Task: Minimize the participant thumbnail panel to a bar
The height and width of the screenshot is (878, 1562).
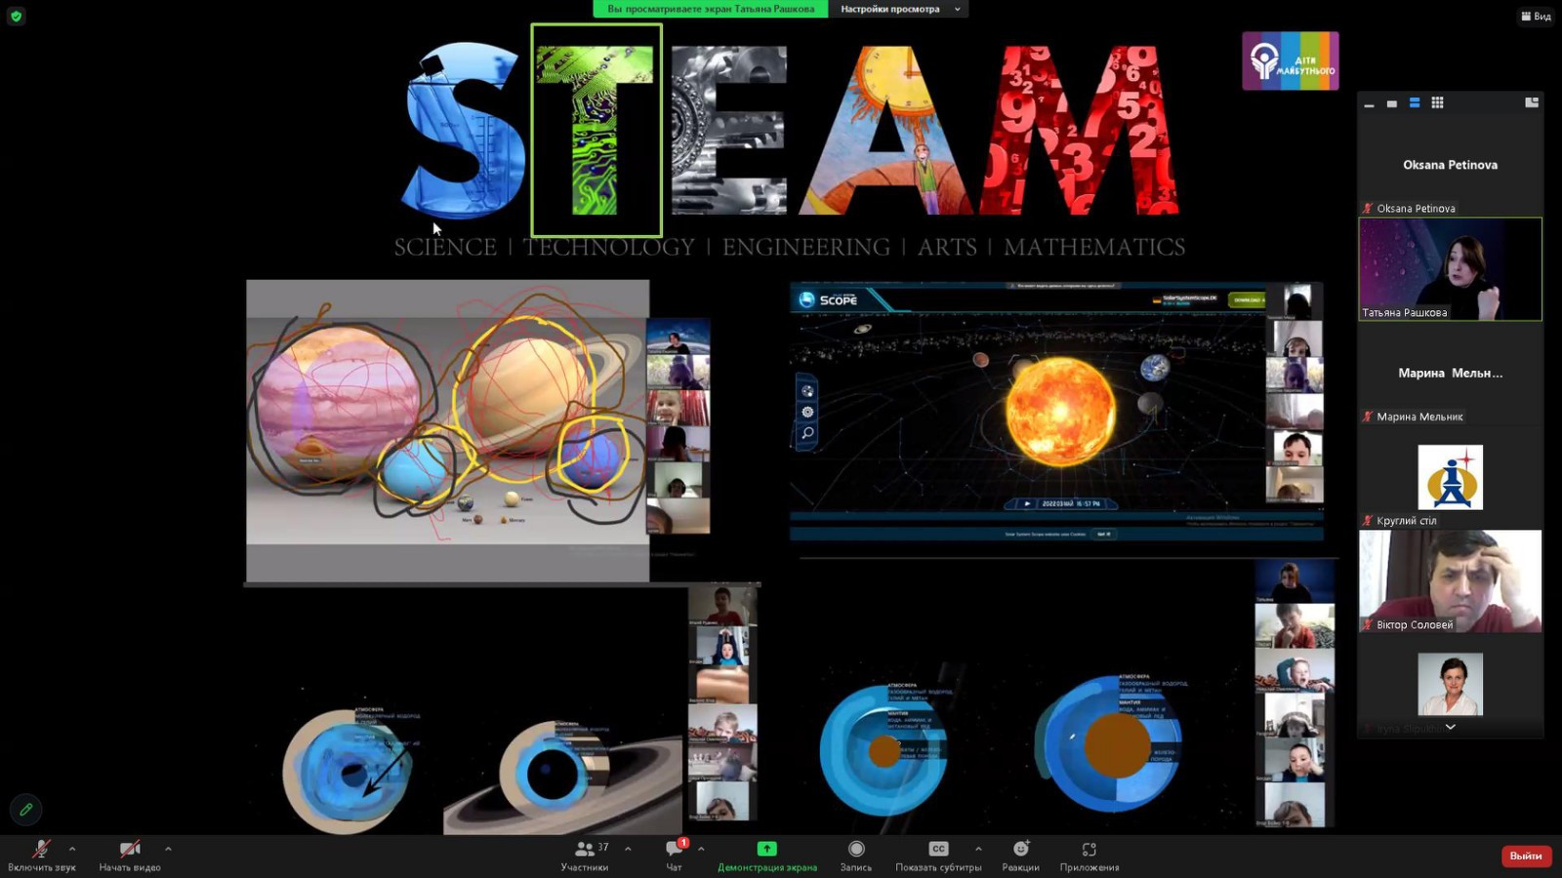Action: (1369, 103)
